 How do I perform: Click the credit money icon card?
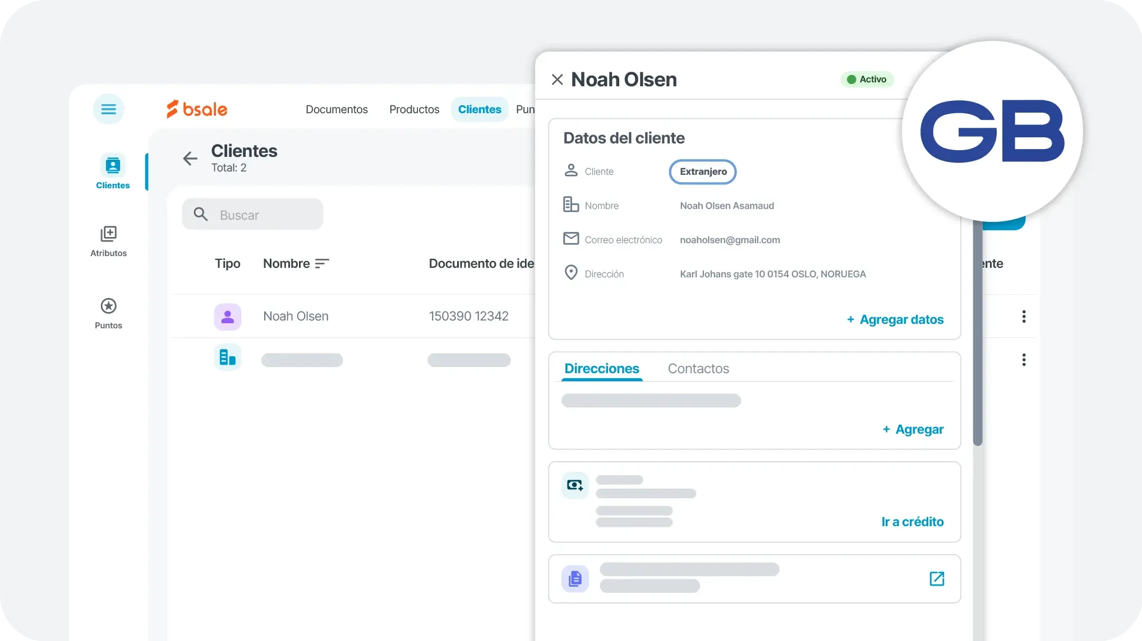[x=575, y=485]
